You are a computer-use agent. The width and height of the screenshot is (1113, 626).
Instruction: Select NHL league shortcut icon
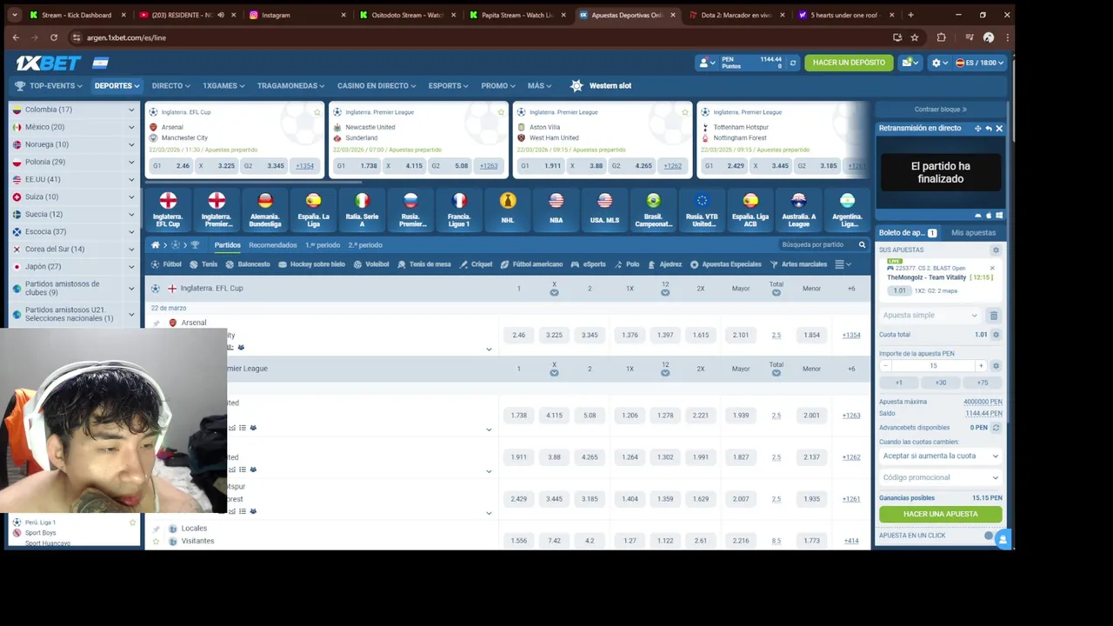click(x=508, y=208)
